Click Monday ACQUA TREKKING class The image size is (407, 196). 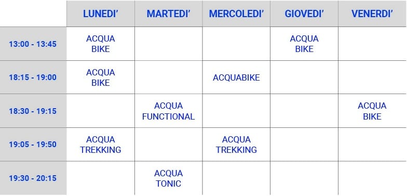[101, 145]
